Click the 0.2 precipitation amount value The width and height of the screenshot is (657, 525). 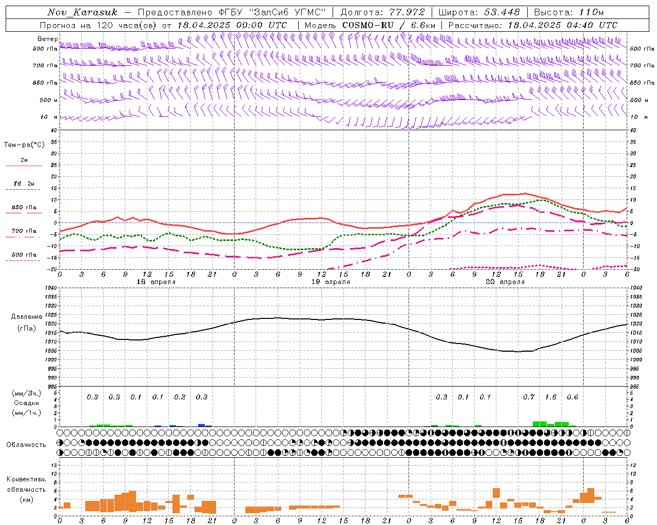pyautogui.click(x=180, y=397)
